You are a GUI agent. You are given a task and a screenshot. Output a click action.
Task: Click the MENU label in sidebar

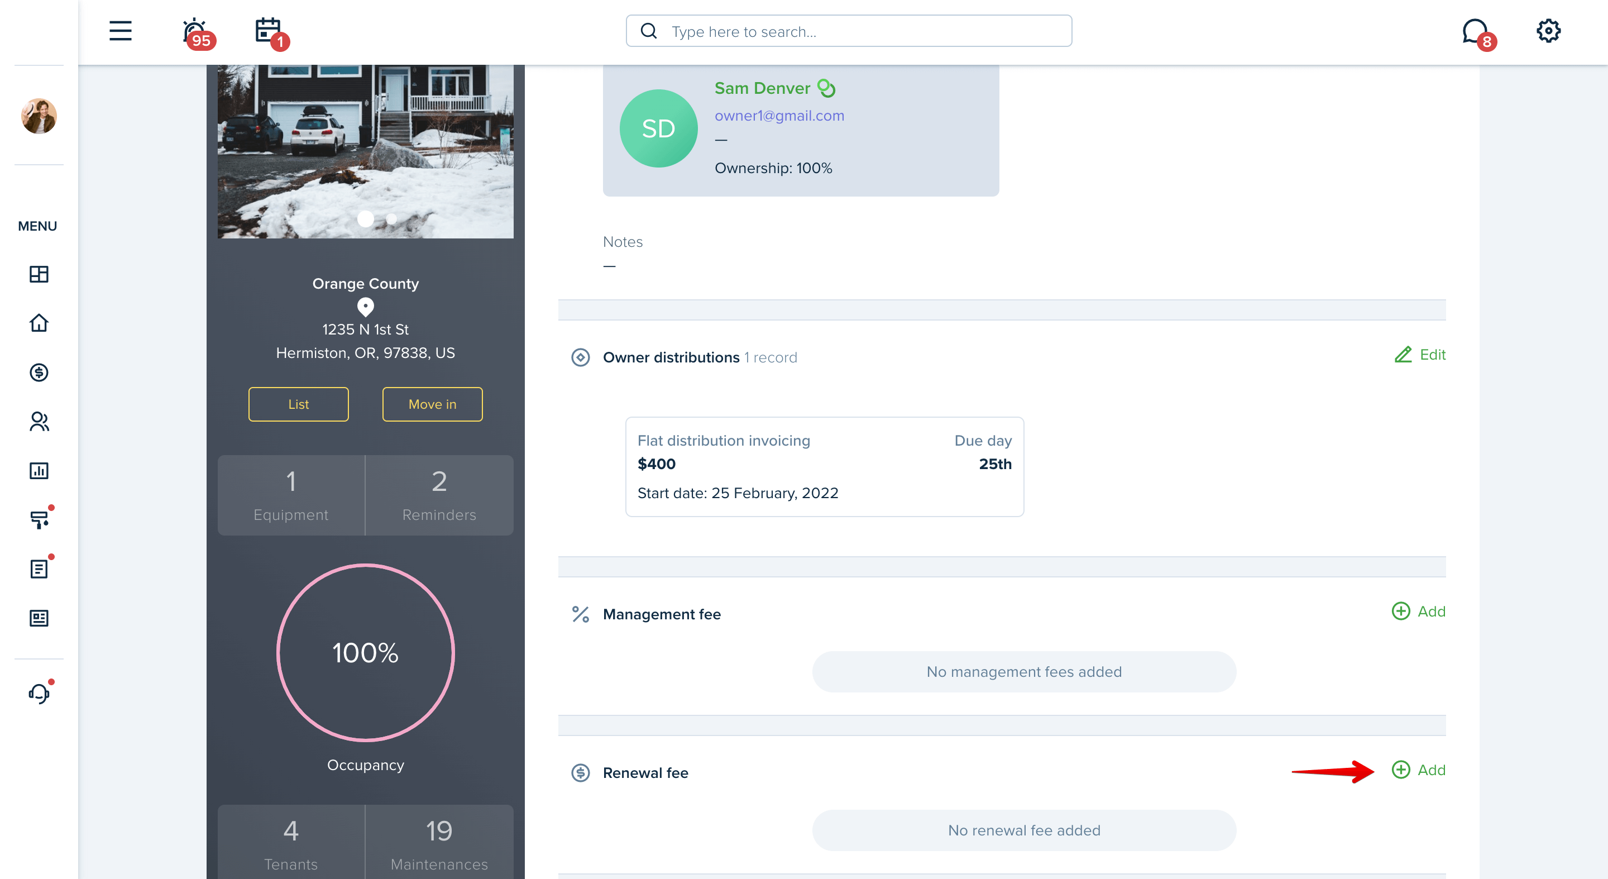pyautogui.click(x=37, y=226)
